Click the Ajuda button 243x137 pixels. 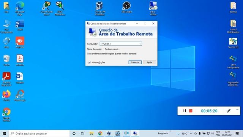[x=149, y=62]
